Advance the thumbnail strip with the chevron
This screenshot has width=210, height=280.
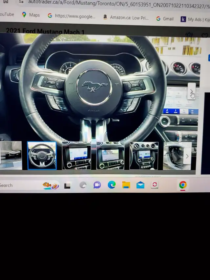[187, 157]
